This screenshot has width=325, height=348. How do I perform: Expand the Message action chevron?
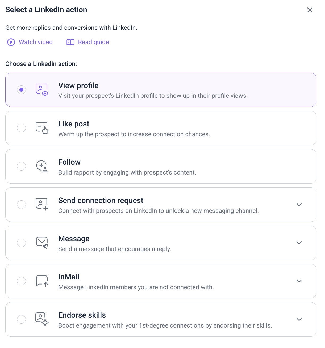coord(299,243)
